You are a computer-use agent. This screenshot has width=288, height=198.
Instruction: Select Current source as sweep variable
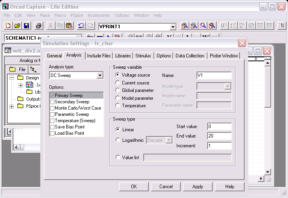[x=118, y=82]
